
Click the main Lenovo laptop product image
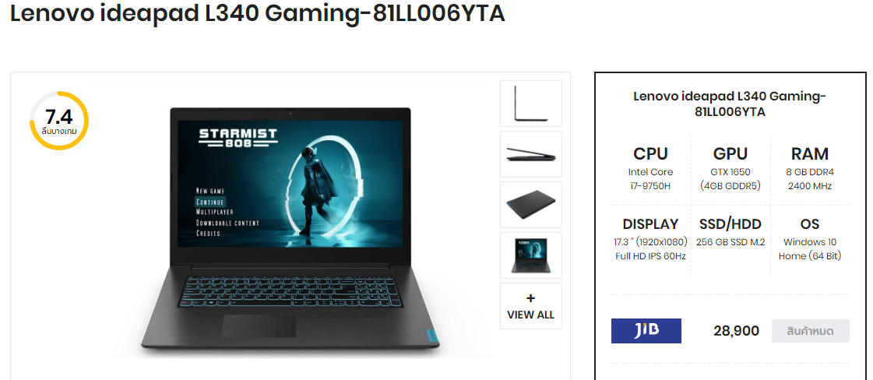pos(290,228)
